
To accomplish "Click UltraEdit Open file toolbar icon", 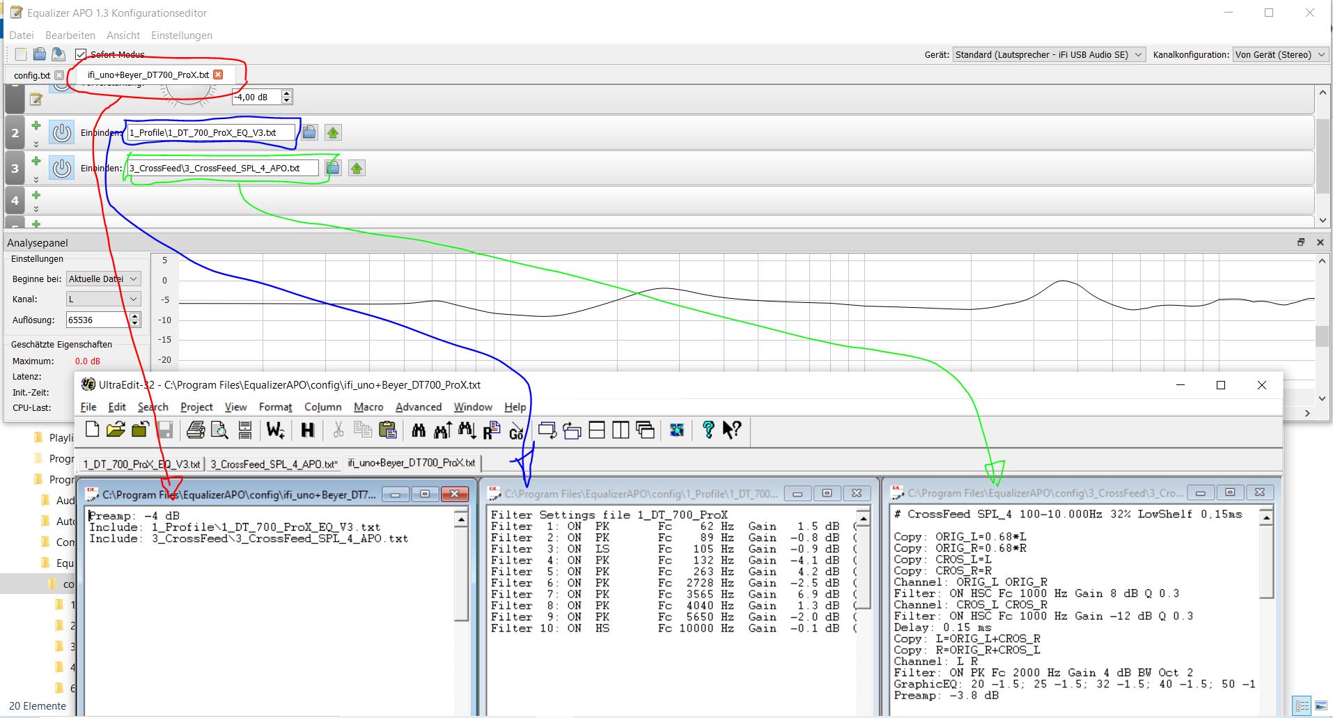I will click(x=116, y=430).
